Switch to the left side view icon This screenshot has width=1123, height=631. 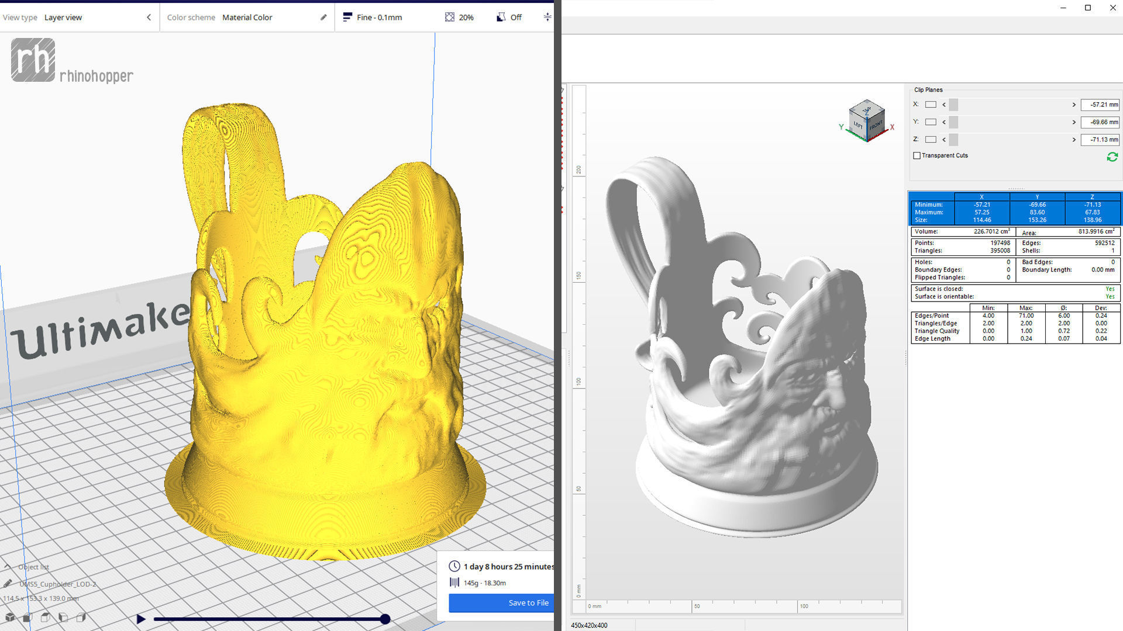(63, 618)
